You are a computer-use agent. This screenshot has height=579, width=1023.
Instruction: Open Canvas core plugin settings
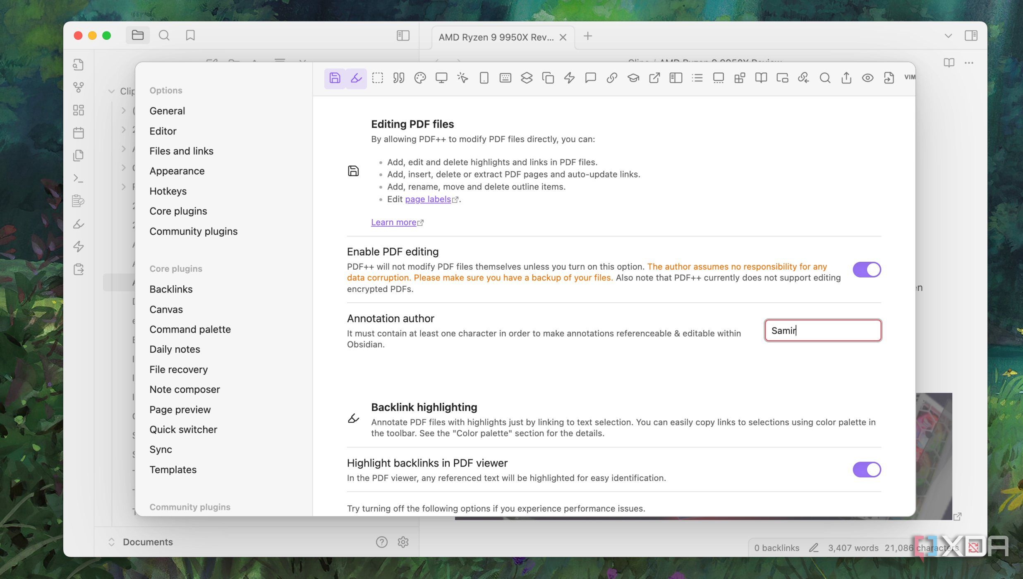[x=166, y=309]
